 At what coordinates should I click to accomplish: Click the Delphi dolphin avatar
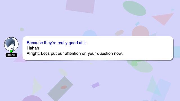[x=11, y=44]
